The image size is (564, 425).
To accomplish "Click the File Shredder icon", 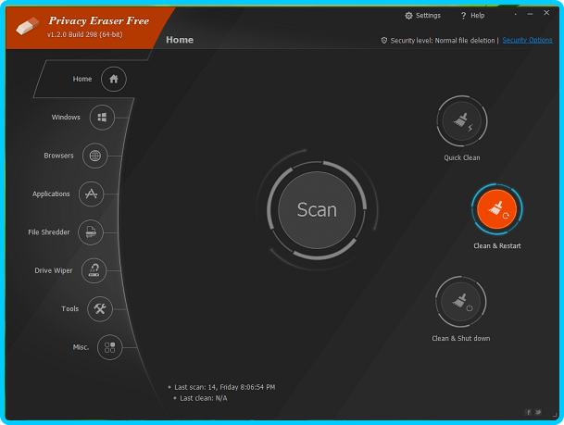I will tap(91, 232).
